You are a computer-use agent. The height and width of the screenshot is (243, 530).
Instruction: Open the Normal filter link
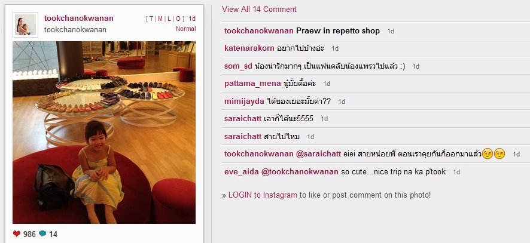(x=185, y=29)
